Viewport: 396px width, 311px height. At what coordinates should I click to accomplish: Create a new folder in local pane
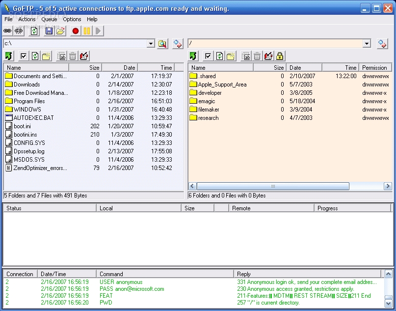[x=47, y=56]
